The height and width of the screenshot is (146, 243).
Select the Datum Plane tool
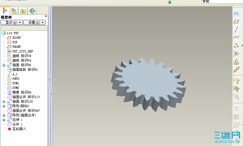[236, 22]
